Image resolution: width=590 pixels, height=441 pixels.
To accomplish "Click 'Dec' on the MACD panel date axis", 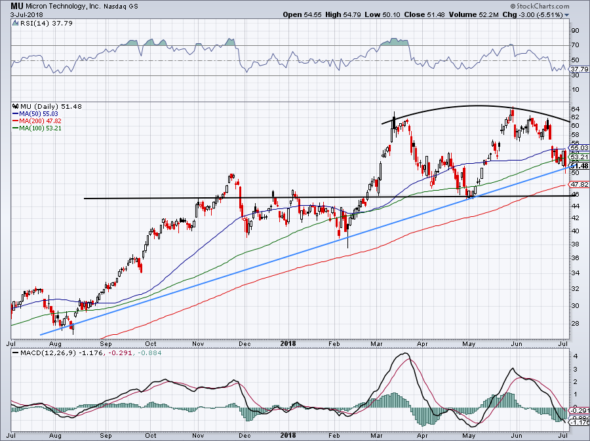I will 245,436.
